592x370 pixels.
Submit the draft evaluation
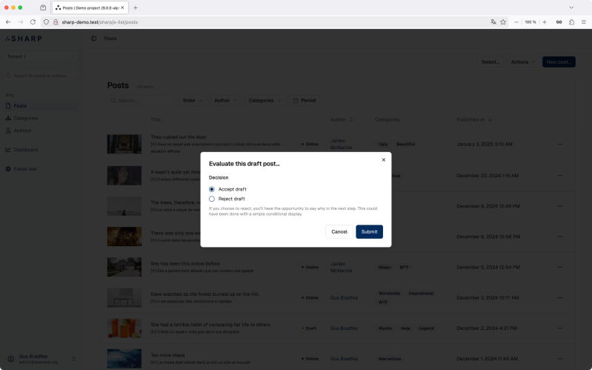(x=369, y=231)
